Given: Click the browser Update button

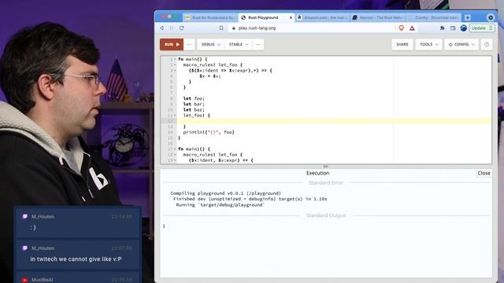Looking at the screenshot, I should click(x=481, y=28).
